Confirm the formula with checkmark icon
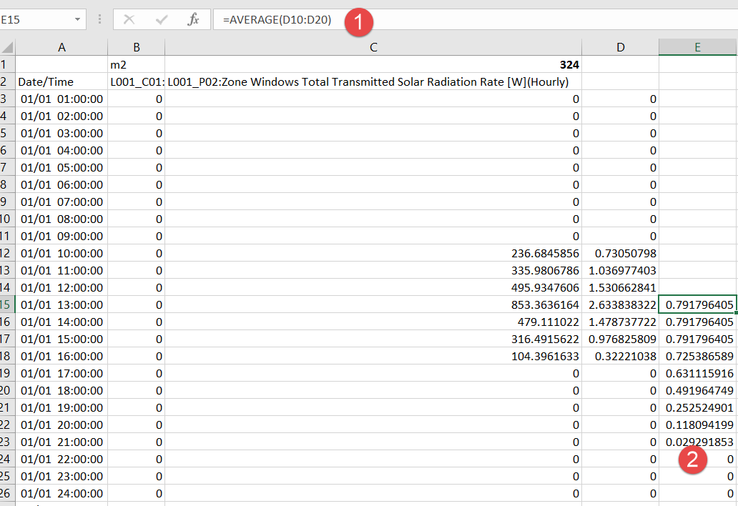The height and width of the screenshot is (506, 738). [162, 19]
